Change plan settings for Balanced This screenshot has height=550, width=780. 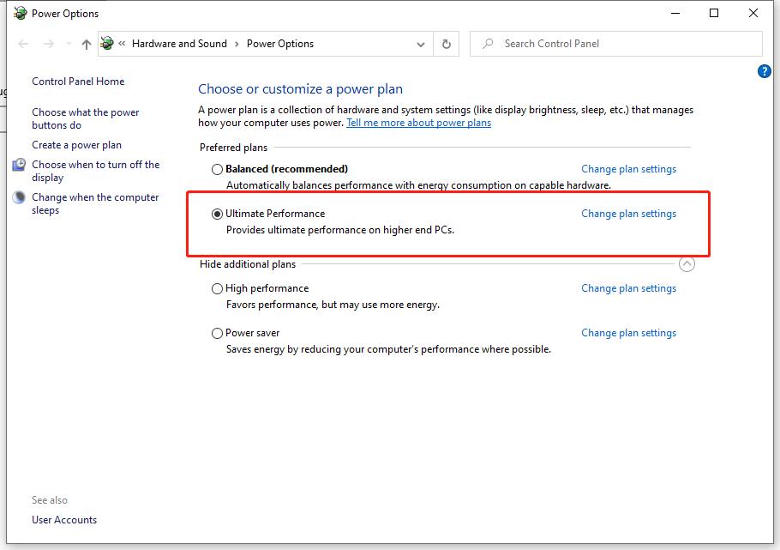629,169
